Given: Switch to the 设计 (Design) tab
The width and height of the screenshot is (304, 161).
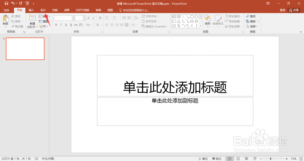Looking at the screenshot, I should [x=43, y=10].
